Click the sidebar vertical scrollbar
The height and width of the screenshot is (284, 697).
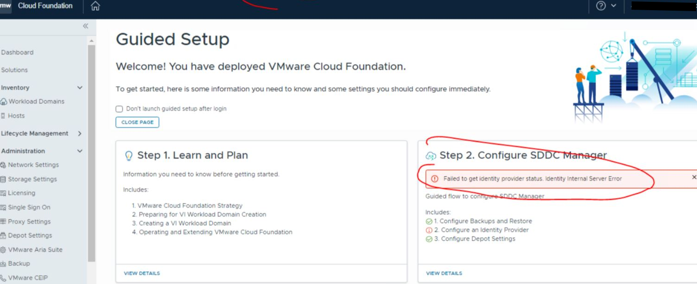point(91,153)
